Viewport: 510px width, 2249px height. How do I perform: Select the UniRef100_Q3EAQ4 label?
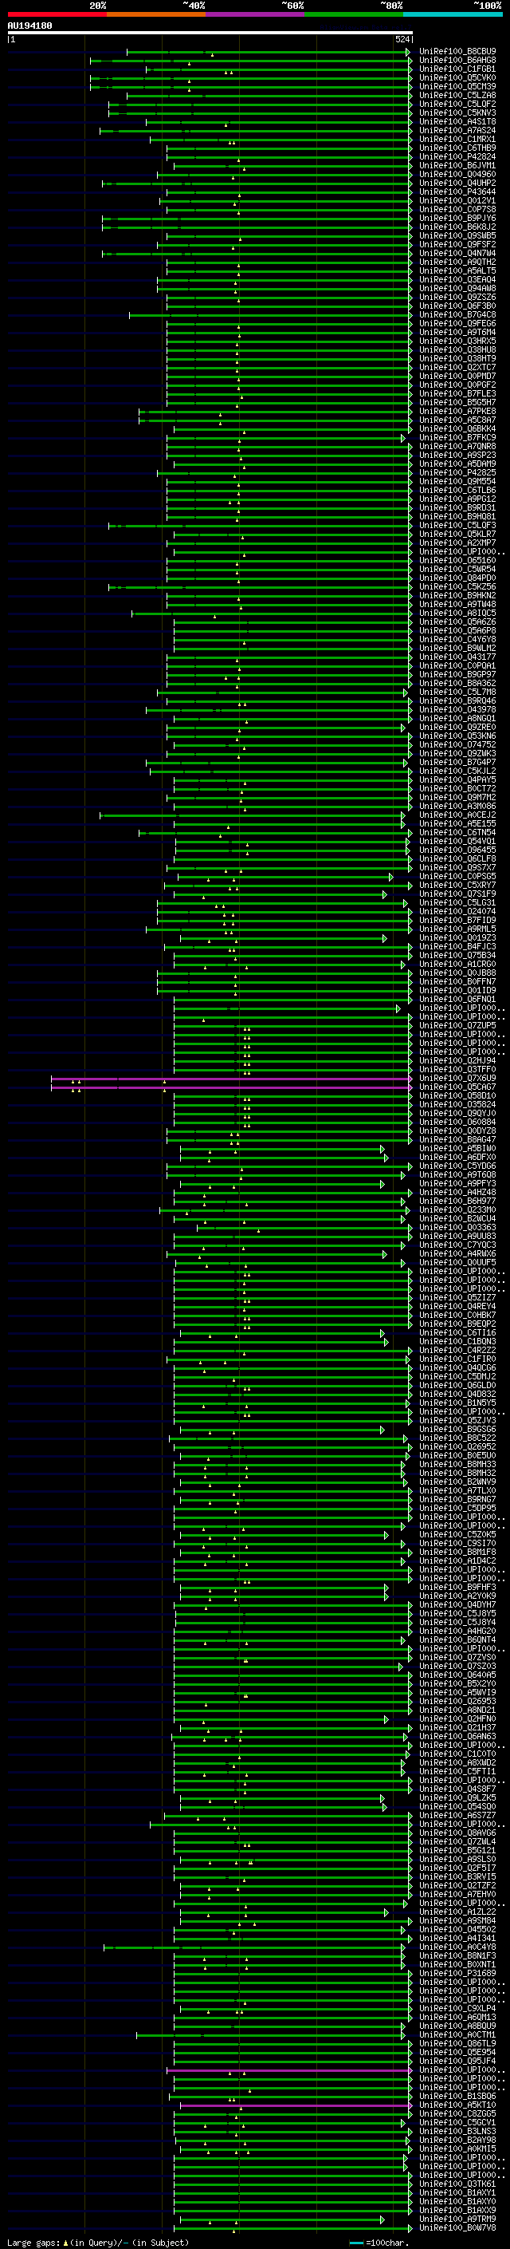tap(457, 279)
